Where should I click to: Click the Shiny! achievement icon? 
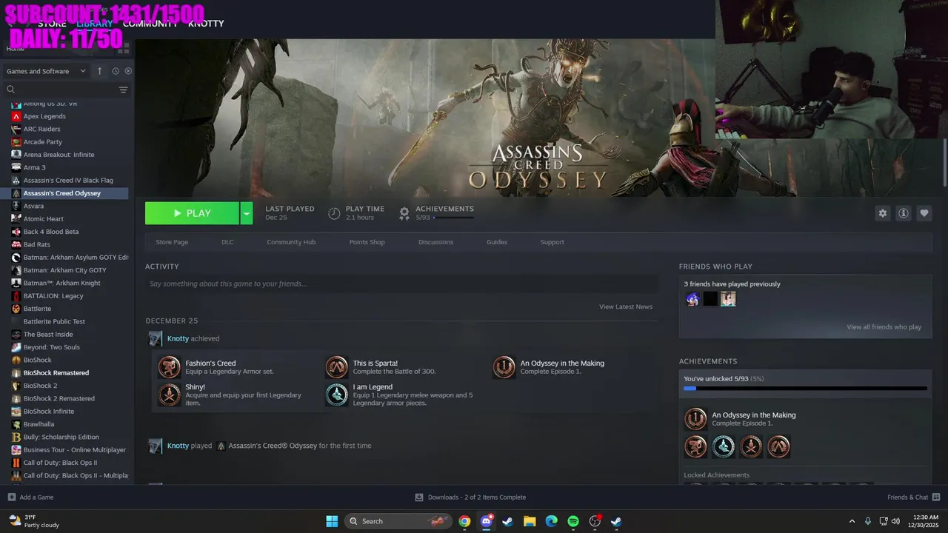coord(170,395)
